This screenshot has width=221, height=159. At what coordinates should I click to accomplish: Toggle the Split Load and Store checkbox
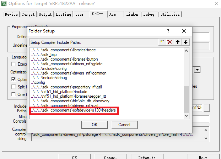(14, 87)
